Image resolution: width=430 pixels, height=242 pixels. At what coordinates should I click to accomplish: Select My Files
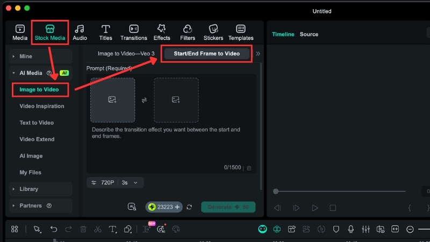click(30, 172)
